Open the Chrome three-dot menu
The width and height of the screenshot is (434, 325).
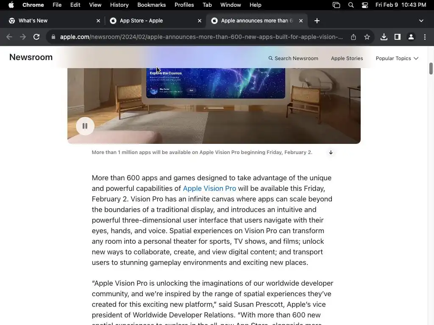coord(425,37)
